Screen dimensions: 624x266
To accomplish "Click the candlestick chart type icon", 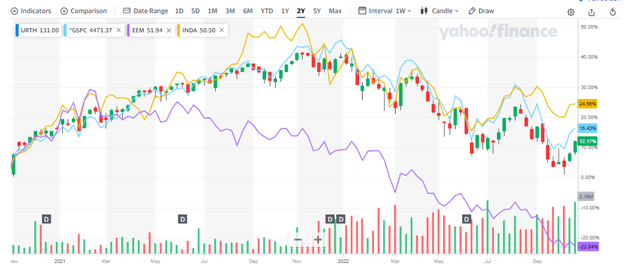I will 424,11.
